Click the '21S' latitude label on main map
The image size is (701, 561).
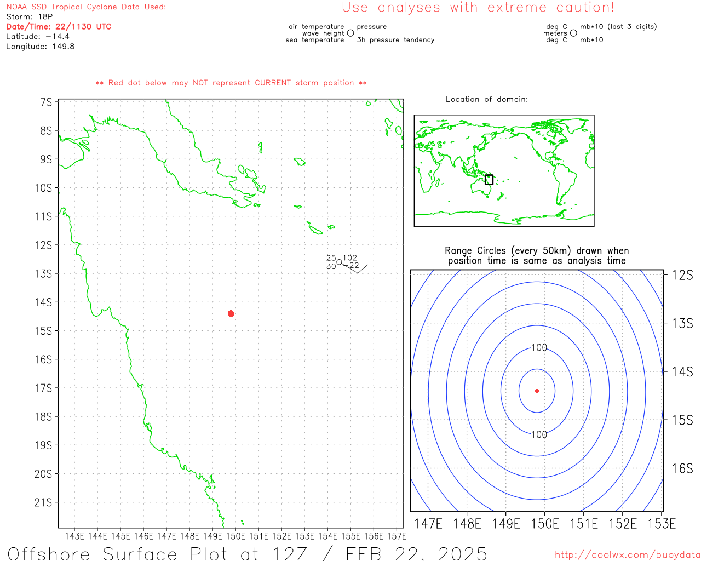pyautogui.click(x=44, y=502)
